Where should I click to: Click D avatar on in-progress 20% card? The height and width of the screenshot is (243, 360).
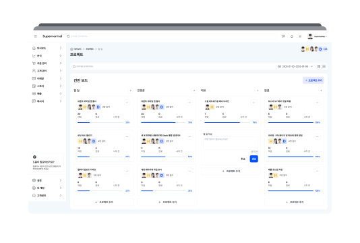pos(162,175)
